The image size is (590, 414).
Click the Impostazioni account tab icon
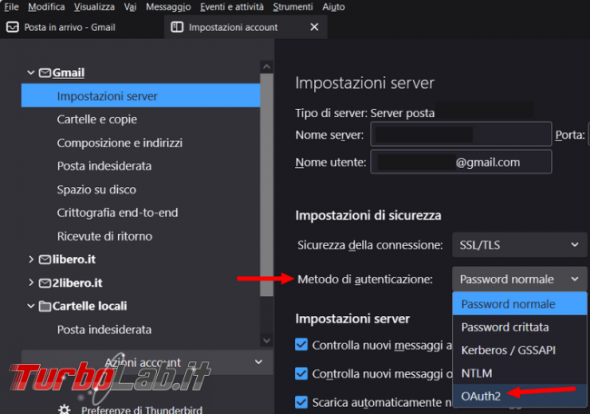click(177, 27)
